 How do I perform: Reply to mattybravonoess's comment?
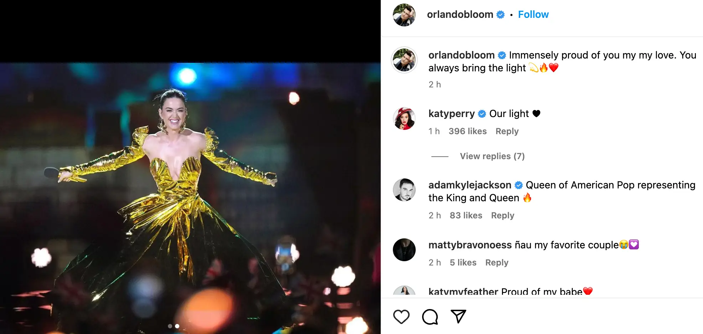497,263
